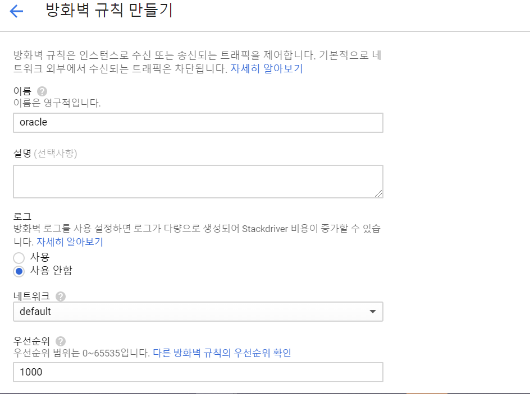The image size is (530, 394).
Task: Open the log-related 자세히 알아보기 link
Action: (x=70, y=242)
